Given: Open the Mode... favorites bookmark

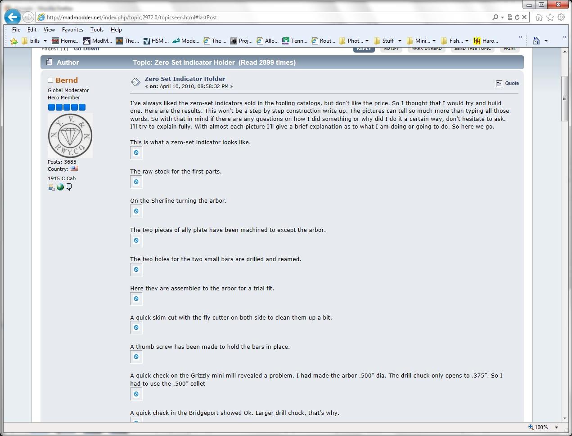Looking at the screenshot, I should (186, 41).
